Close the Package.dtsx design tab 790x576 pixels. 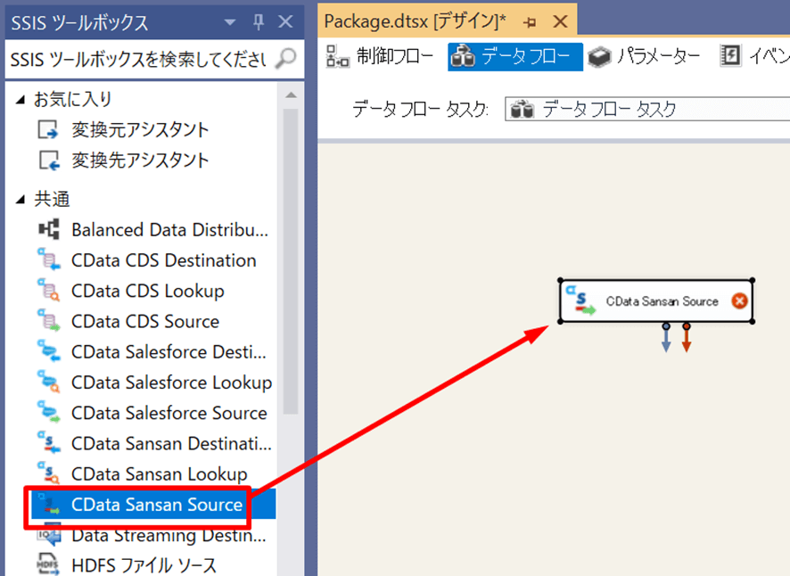pyautogui.click(x=560, y=21)
